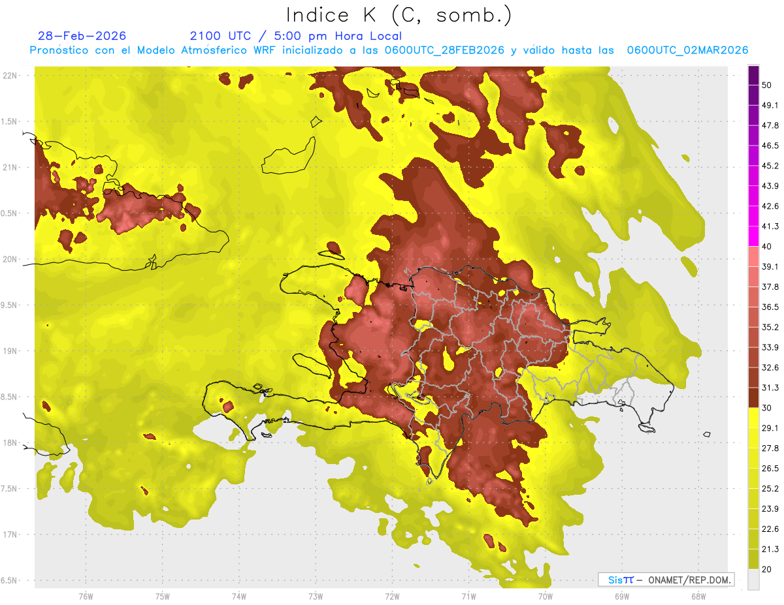This screenshot has width=784, height=605.
Task: Click longitude axis label '74W'
Action: coord(238,597)
